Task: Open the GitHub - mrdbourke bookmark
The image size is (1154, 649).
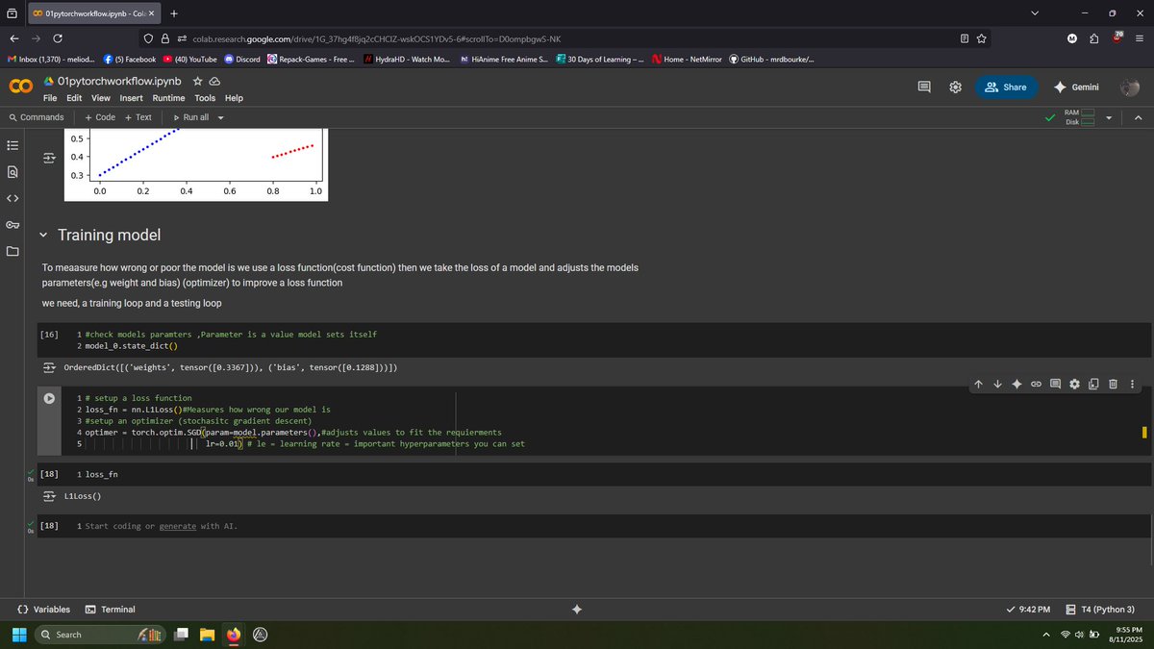Action: tap(771, 60)
